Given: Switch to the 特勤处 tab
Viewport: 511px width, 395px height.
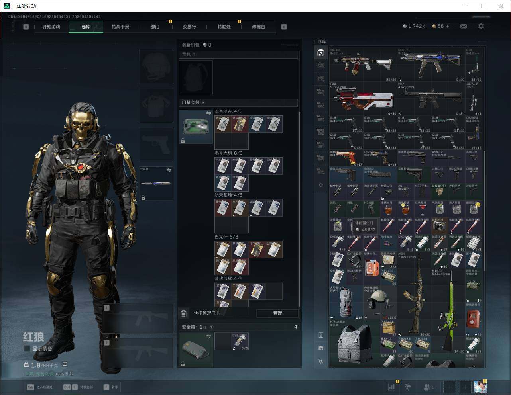Looking at the screenshot, I should click(x=224, y=27).
